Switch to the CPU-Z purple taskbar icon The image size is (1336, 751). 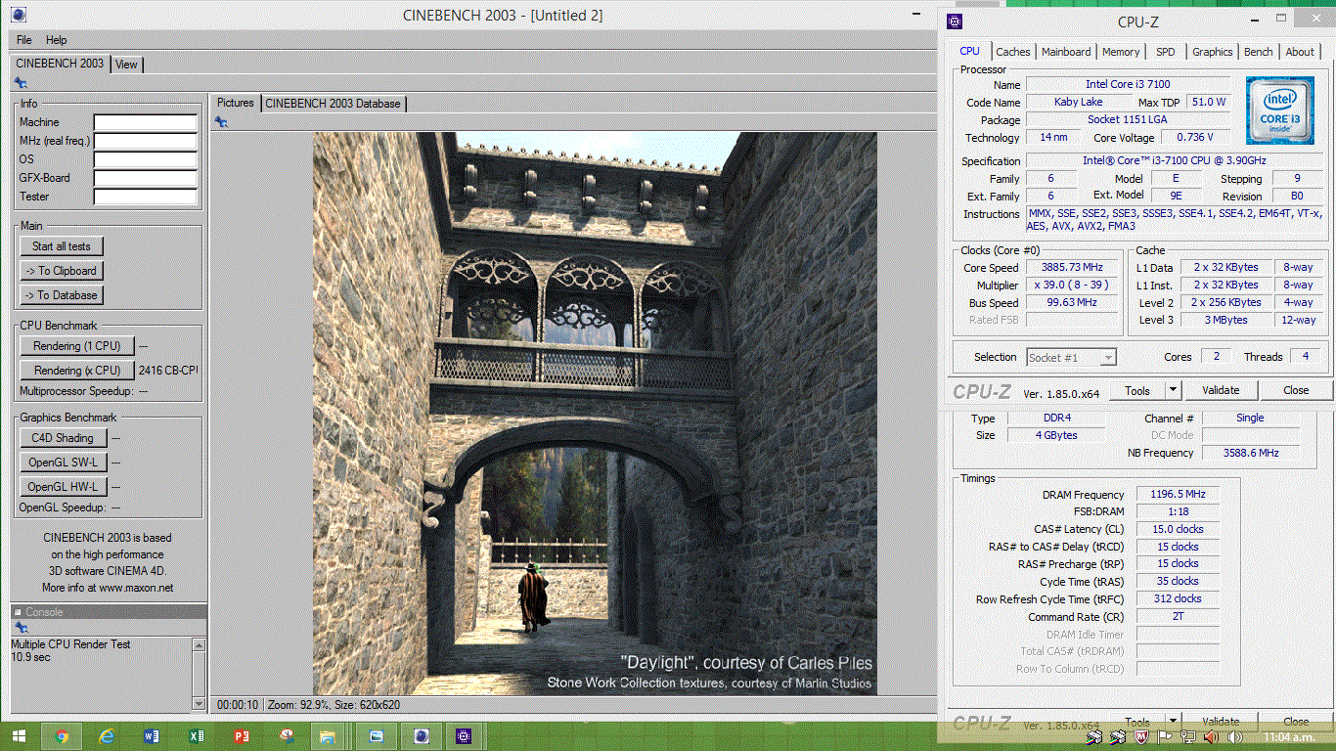(x=465, y=736)
